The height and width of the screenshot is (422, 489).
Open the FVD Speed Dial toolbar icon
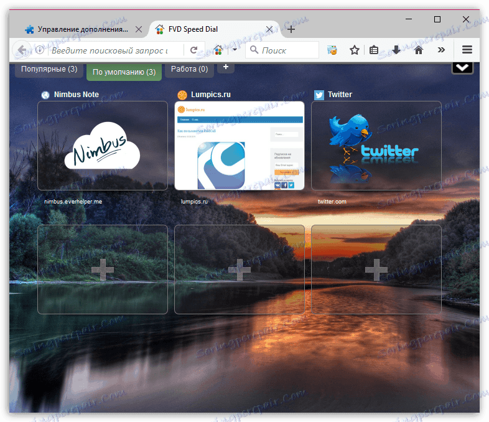(x=332, y=50)
